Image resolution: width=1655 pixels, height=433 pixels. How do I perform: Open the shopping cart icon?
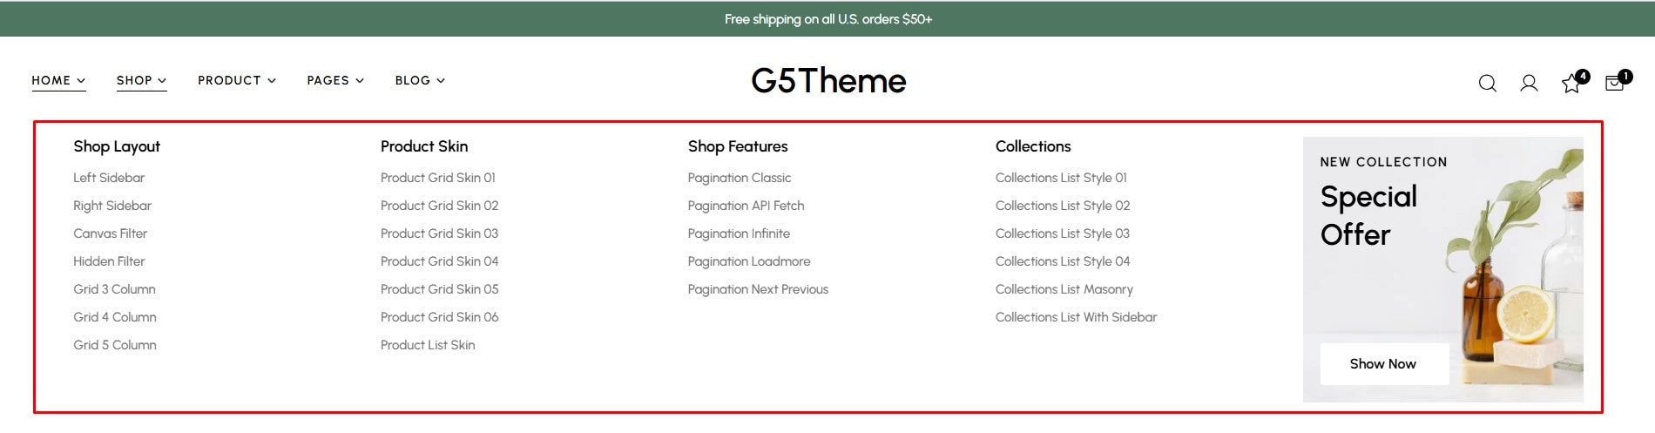[x=1618, y=82]
